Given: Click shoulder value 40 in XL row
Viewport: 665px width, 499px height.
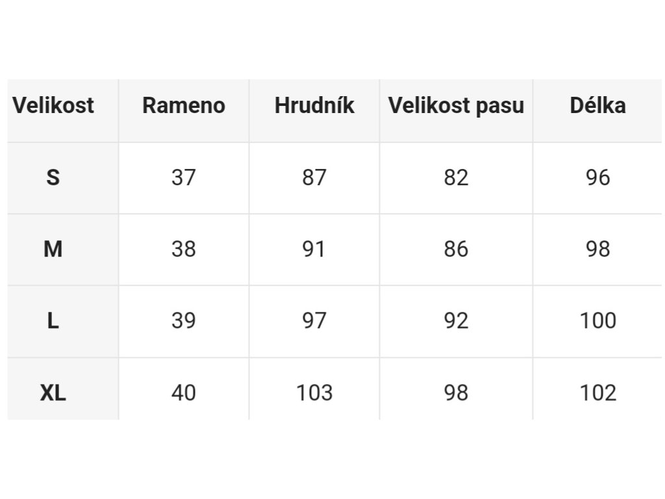Looking at the screenshot, I should (184, 392).
